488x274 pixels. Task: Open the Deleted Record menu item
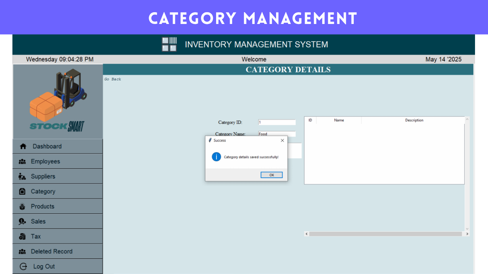pos(58,252)
